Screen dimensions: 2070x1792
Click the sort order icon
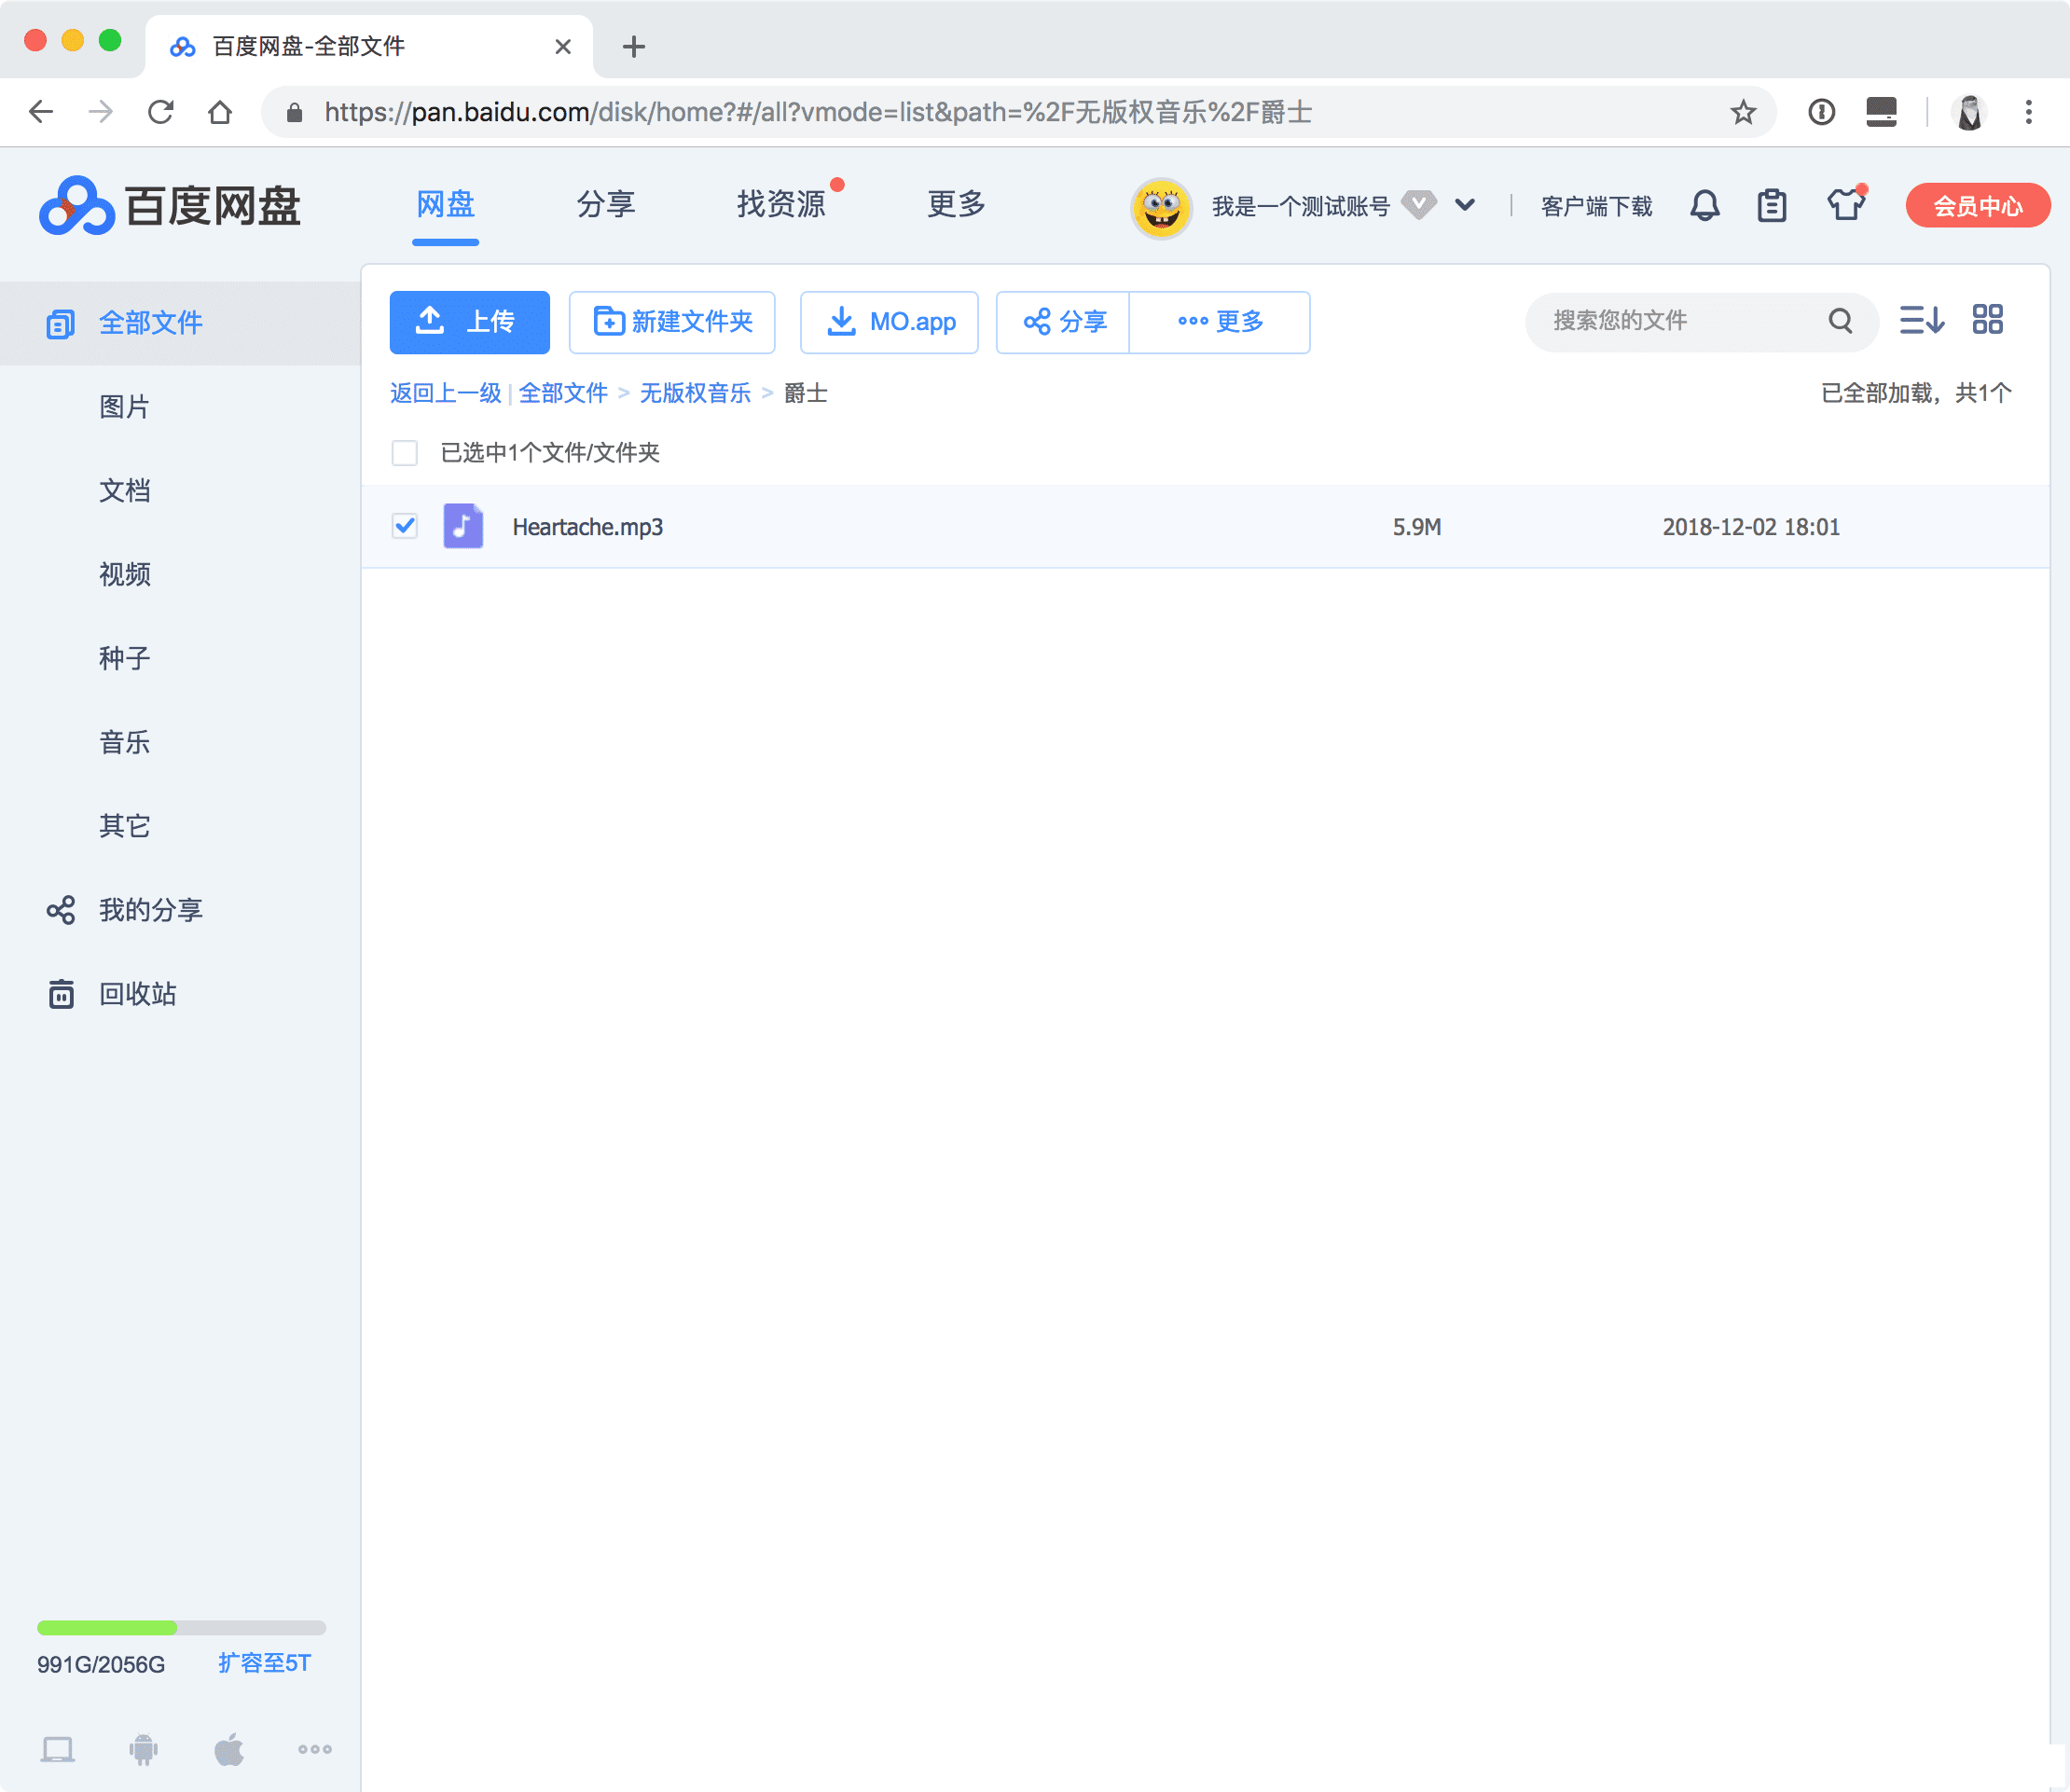(x=1921, y=320)
